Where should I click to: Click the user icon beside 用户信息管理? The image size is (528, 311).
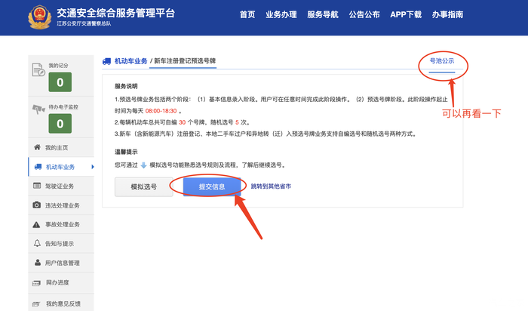[37, 263]
